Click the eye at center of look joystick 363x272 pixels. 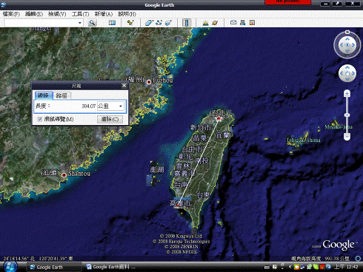[x=347, y=45]
